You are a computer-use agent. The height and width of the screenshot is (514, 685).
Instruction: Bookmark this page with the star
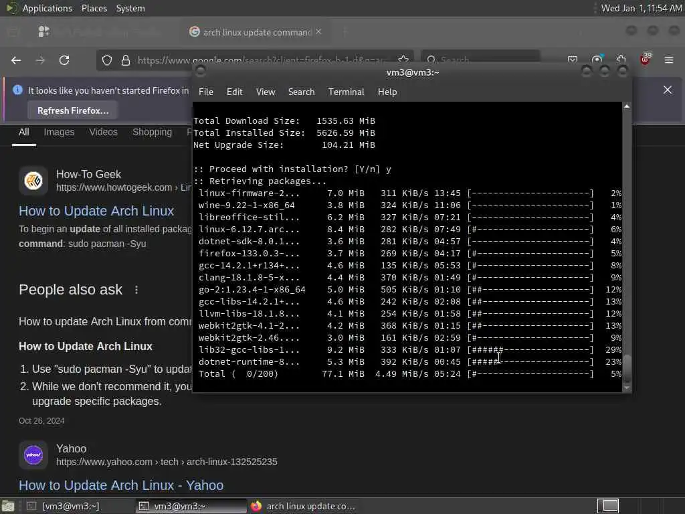(403, 59)
